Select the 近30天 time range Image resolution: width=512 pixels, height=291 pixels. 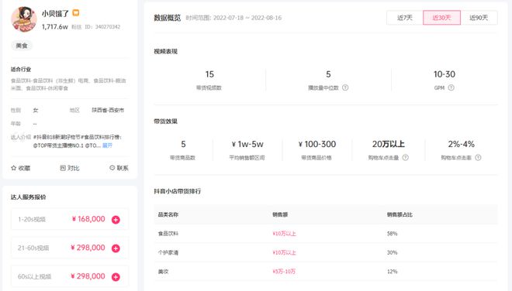pyautogui.click(x=442, y=18)
